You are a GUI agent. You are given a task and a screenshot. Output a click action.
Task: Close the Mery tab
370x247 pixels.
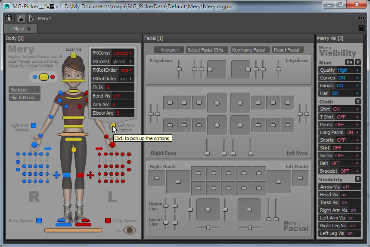coord(29,29)
